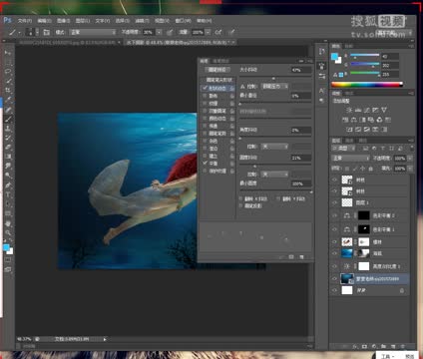Open the 滤镜 (Filter) menu
423x359 pixels.
point(142,21)
